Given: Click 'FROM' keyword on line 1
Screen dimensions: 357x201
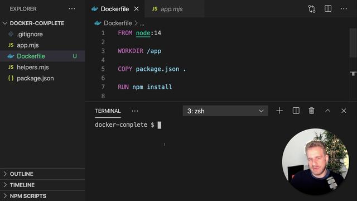Looking at the screenshot, I should [125, 33].
